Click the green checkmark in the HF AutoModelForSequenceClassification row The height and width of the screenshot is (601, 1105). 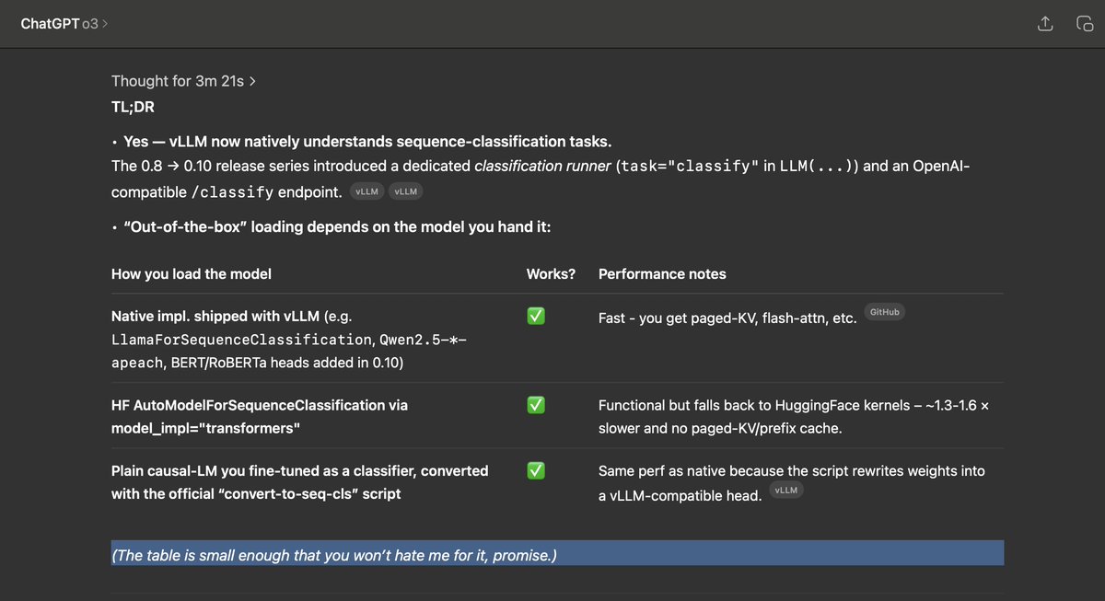535,405
